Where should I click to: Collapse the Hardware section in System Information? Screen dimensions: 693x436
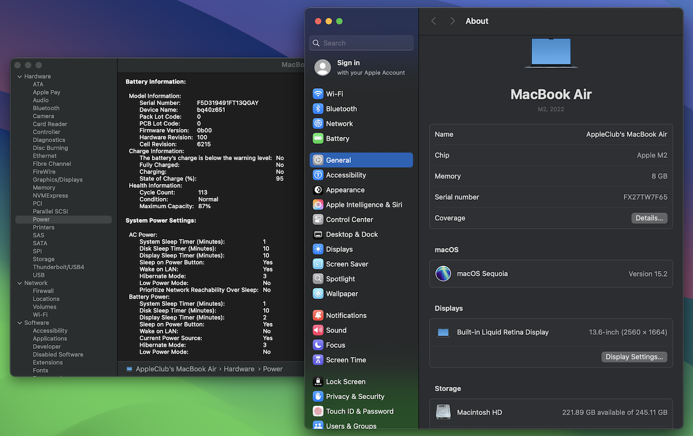click(20, 77)
